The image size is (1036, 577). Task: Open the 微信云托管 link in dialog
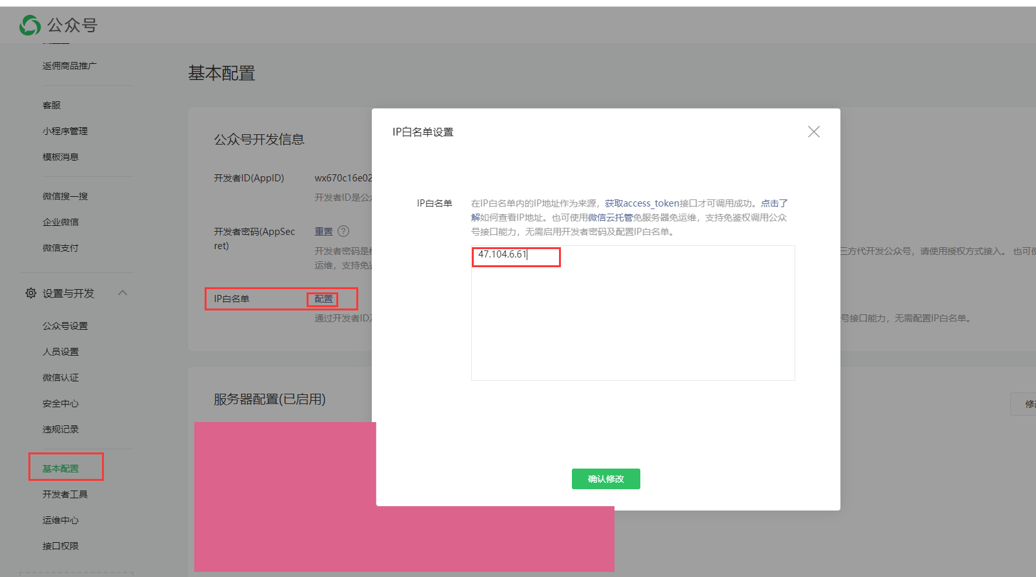coord(610,218)
